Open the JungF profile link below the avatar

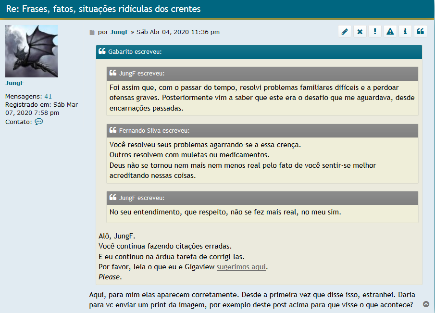(x=14, y=83)
